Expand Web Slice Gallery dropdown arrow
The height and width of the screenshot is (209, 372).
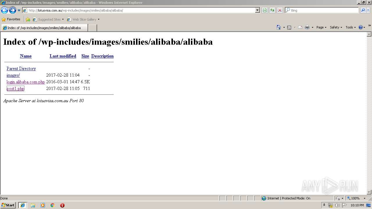pyautogui.click(x=99, y=19)
